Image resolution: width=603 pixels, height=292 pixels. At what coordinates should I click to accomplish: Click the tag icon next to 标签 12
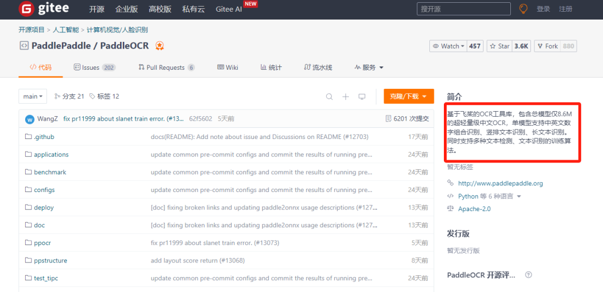92,96
